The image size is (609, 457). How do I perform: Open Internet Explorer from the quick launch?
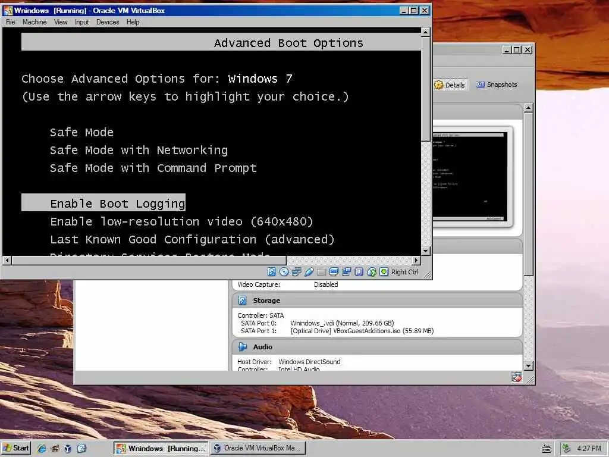pyautogui.click(x=42, y=449)
